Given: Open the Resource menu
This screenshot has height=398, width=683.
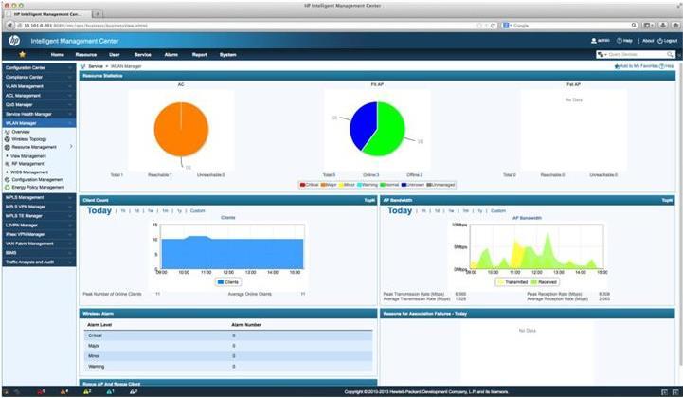Looking at the screenshot, I should (x=85, y=55).
